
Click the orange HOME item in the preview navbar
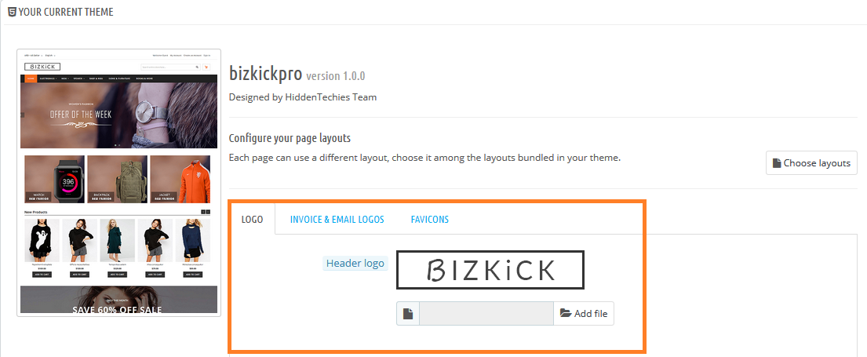click(x=30, y=79)
